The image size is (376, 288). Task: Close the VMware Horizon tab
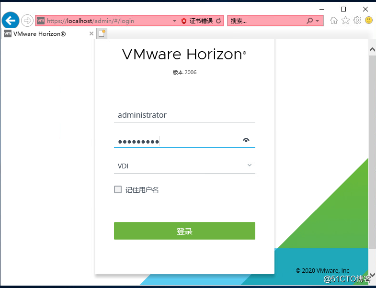coord(91,33)
